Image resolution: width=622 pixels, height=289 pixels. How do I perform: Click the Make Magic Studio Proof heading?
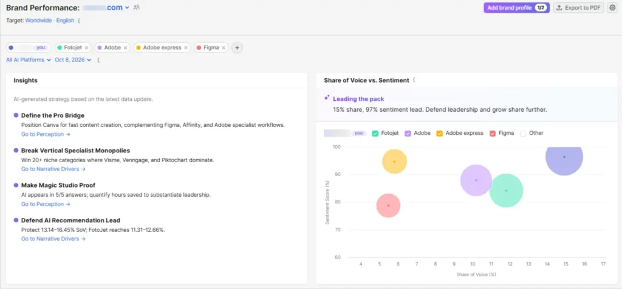point(58,185)
